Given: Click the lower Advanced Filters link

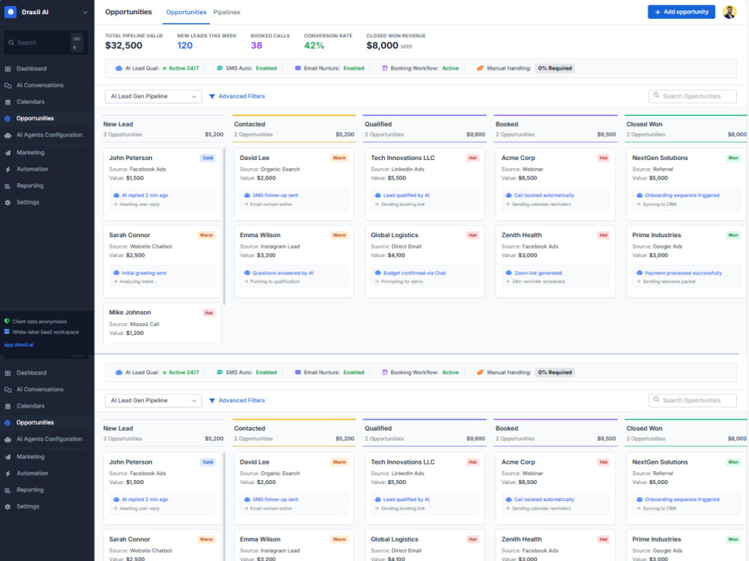Looking at the screenshot, I should click(x=237, y=401).
